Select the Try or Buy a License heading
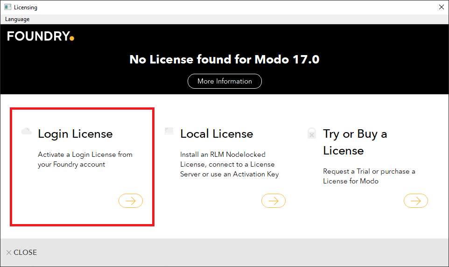 click(x=355, y=142)
